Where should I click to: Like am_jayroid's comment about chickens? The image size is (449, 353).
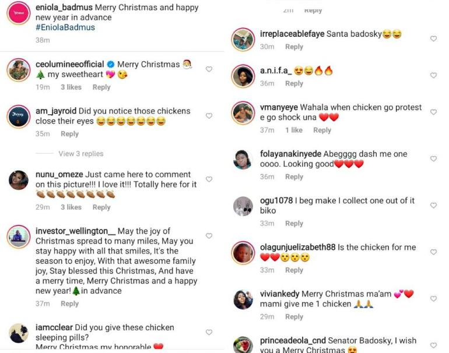209,116
